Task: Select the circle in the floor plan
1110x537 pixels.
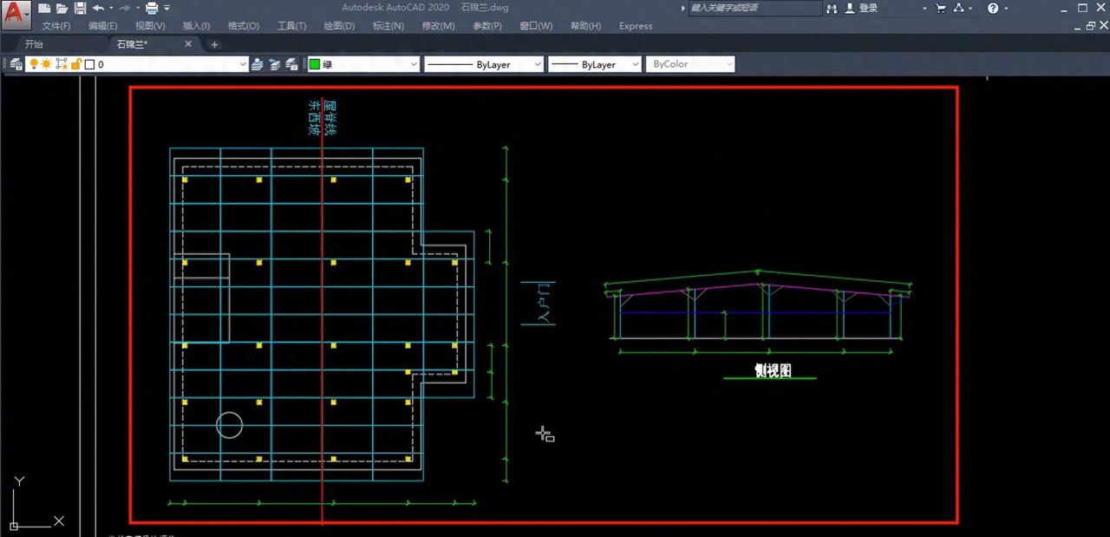Action: pyautogui.click(x=229, y=425)
